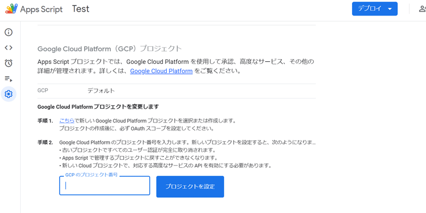Expand the デプロイ dropdown button
Viewport: 426px width, 213px height.
point(374,9)
